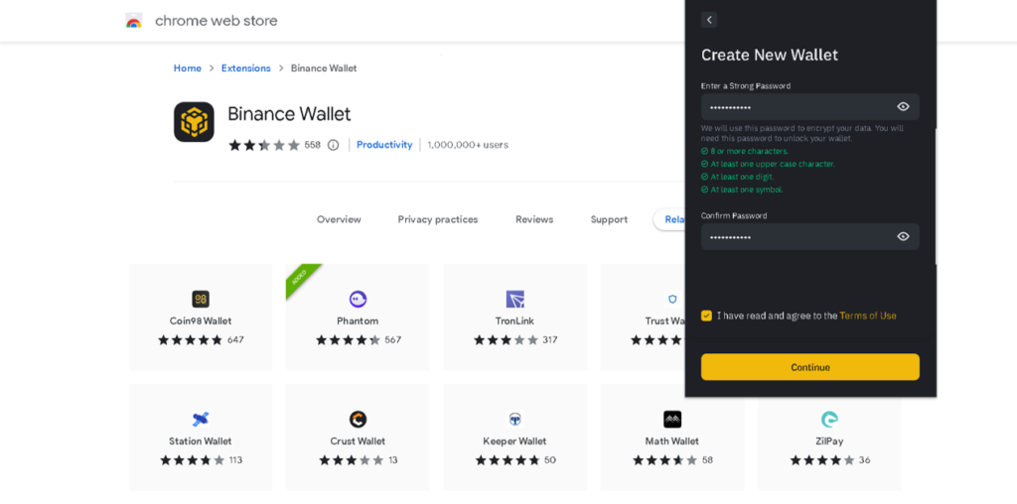Screen dimensions: 1017x504
Task: Click the Binance Wallet breadcrumb text
Action: coord(324,68)
